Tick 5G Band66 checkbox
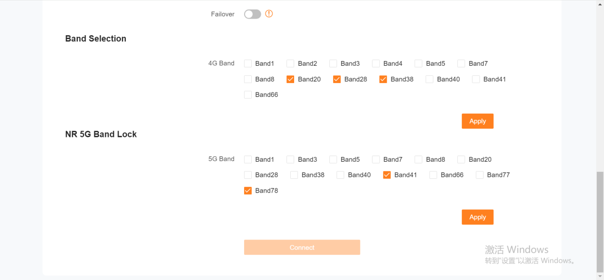The width and height of the screenshot is (604, 280). coord(433,175)
